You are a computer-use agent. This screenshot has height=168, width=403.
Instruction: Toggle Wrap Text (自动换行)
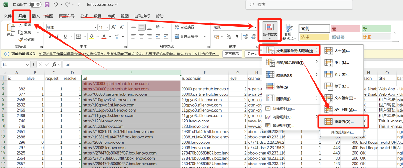point(185,27)
